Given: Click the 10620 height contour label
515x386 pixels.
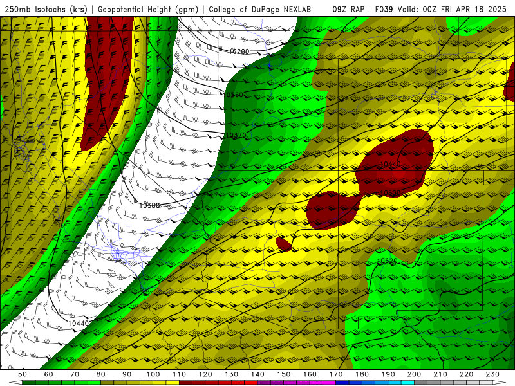Looking at the screenshot, I should tap(388, 261).
